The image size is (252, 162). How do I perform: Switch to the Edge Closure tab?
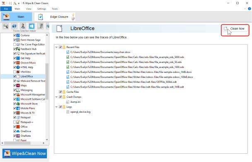pyautogui.click(x=55, y=17)
